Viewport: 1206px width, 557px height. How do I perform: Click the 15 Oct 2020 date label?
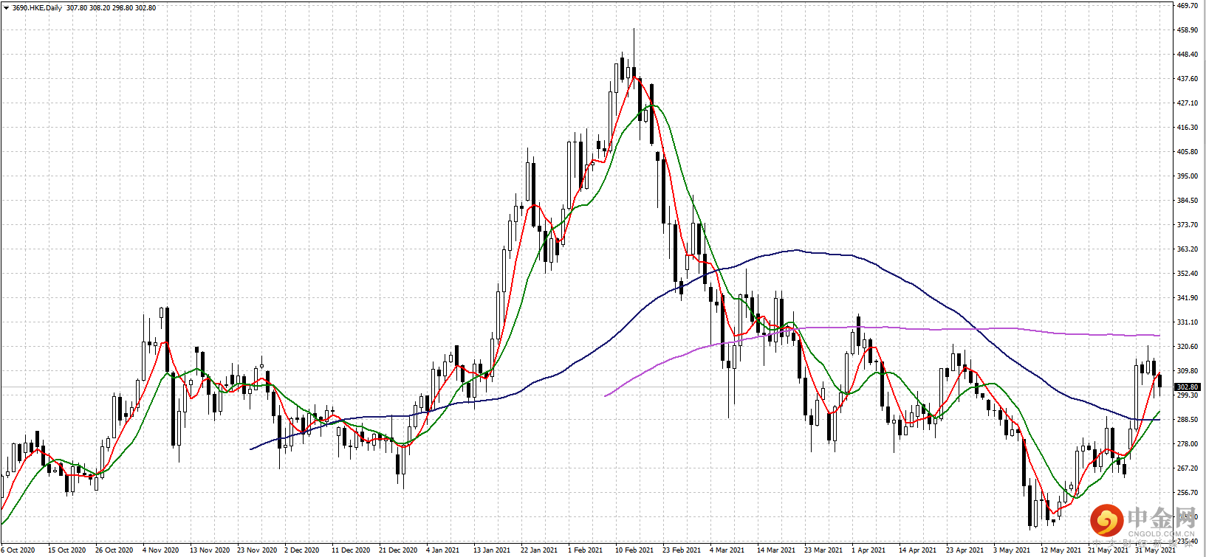(66, 550)
